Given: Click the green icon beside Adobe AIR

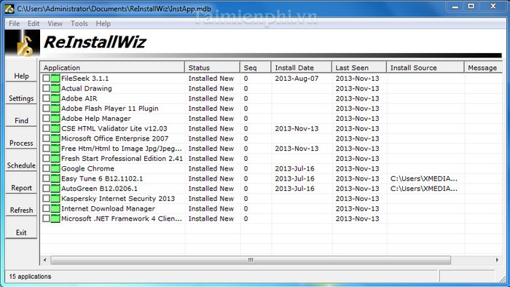Looking at the screenshot, I should (55, 98).
